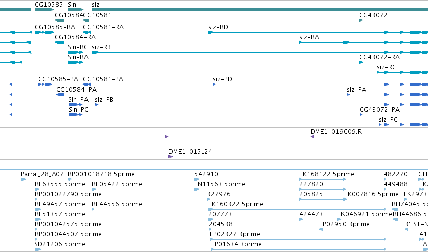Click the Sin gene feature label

(x=72, y=5)
